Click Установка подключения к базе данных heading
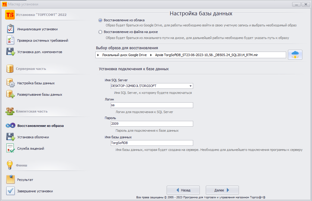312x201 pixels. tap(134, 69)
